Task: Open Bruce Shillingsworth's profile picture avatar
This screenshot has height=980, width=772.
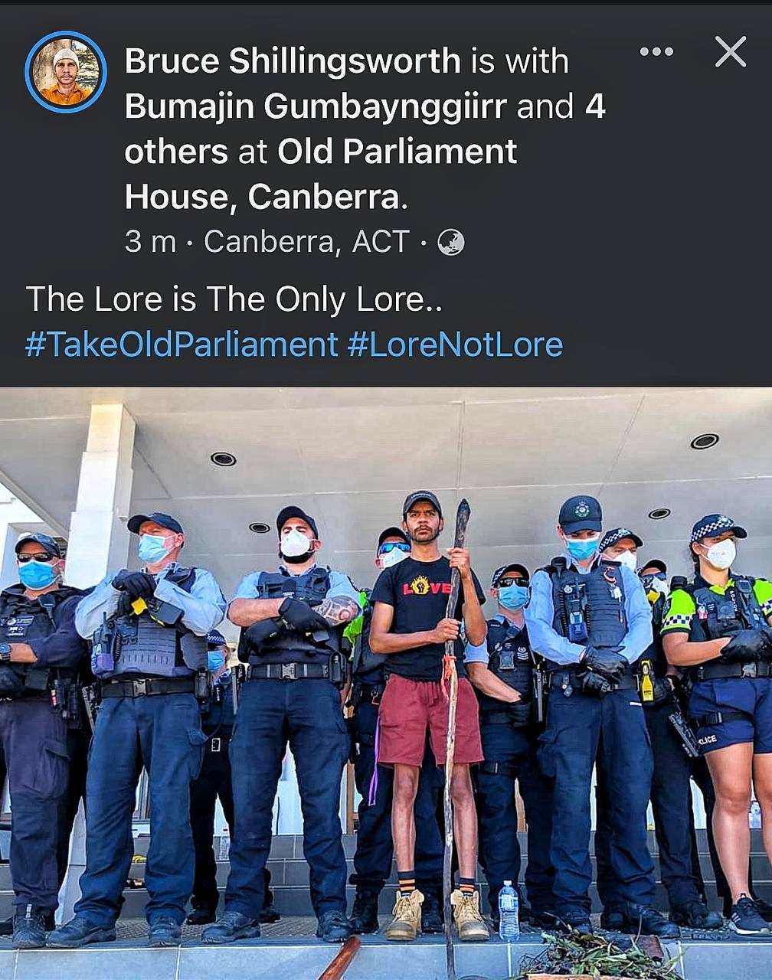Action: coord(66,72)
